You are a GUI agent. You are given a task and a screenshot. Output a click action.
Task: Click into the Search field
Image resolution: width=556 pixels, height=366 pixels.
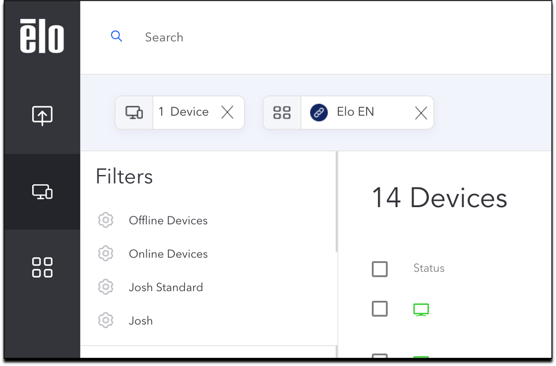point(313,37)
